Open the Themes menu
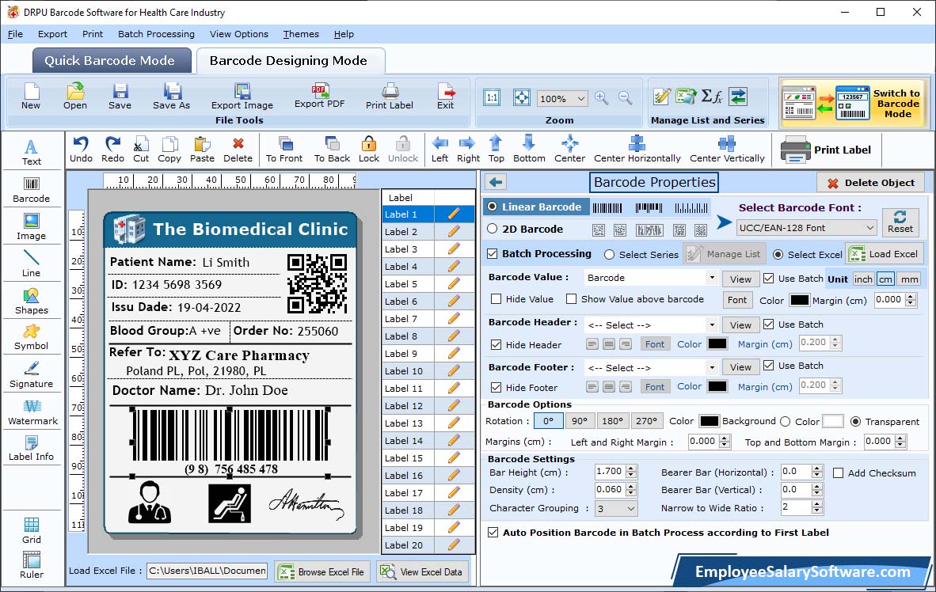This screenshot has height=592, width=936. click(x=301, y=34)
